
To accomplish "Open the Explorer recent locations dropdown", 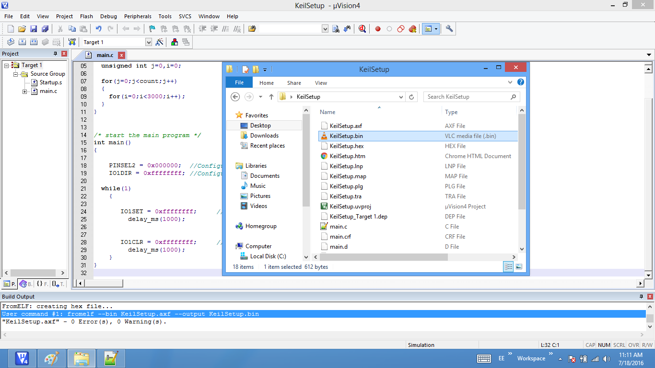I will [260, 97].
